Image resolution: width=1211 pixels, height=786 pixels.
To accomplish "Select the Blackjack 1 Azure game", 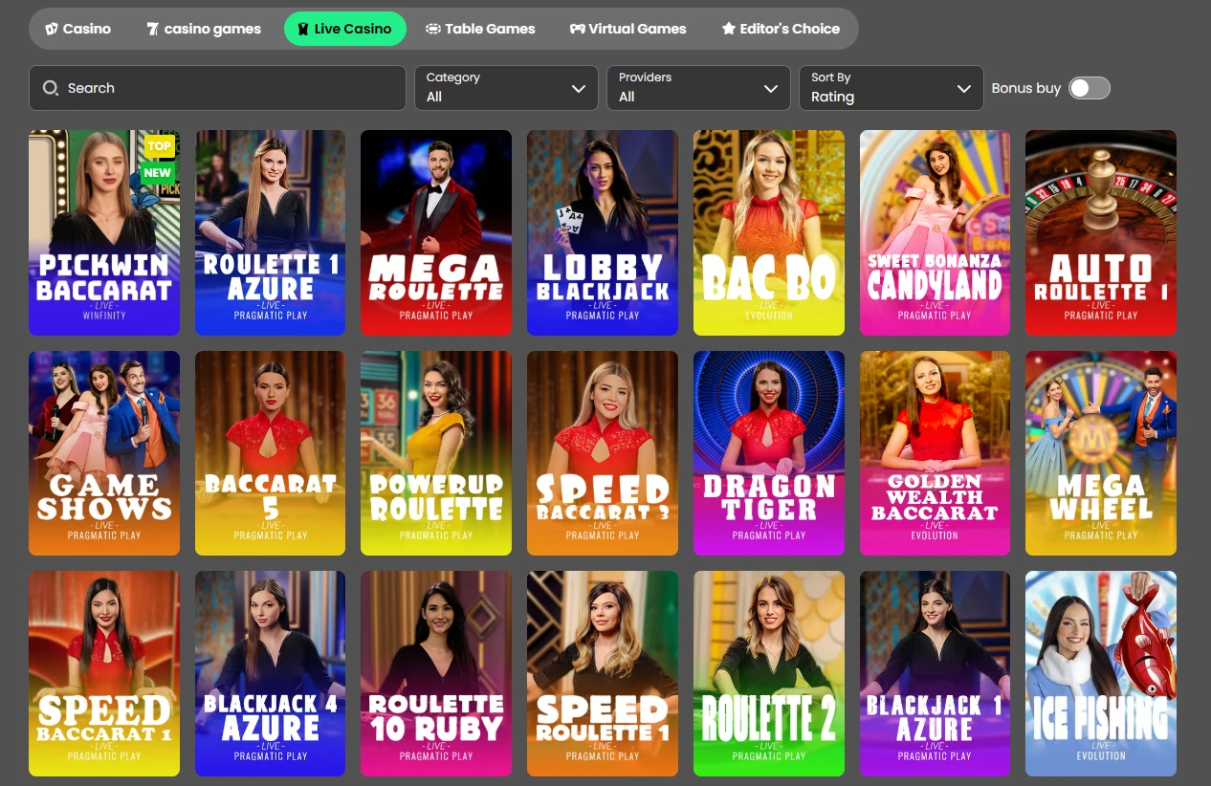I will (x=935, y=674).
